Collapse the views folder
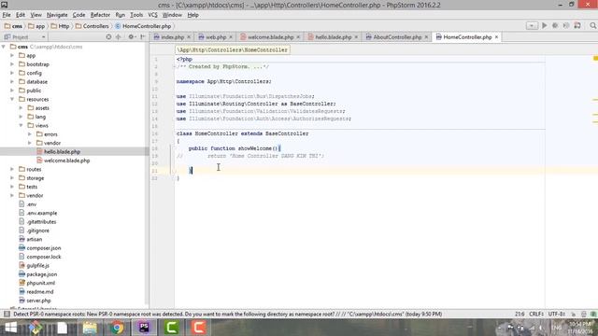This screenshot has height=336, width=598. pos(21,125)
